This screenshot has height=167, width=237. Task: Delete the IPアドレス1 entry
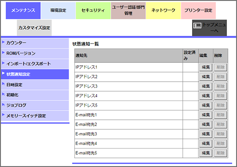[x=220, y=67]
